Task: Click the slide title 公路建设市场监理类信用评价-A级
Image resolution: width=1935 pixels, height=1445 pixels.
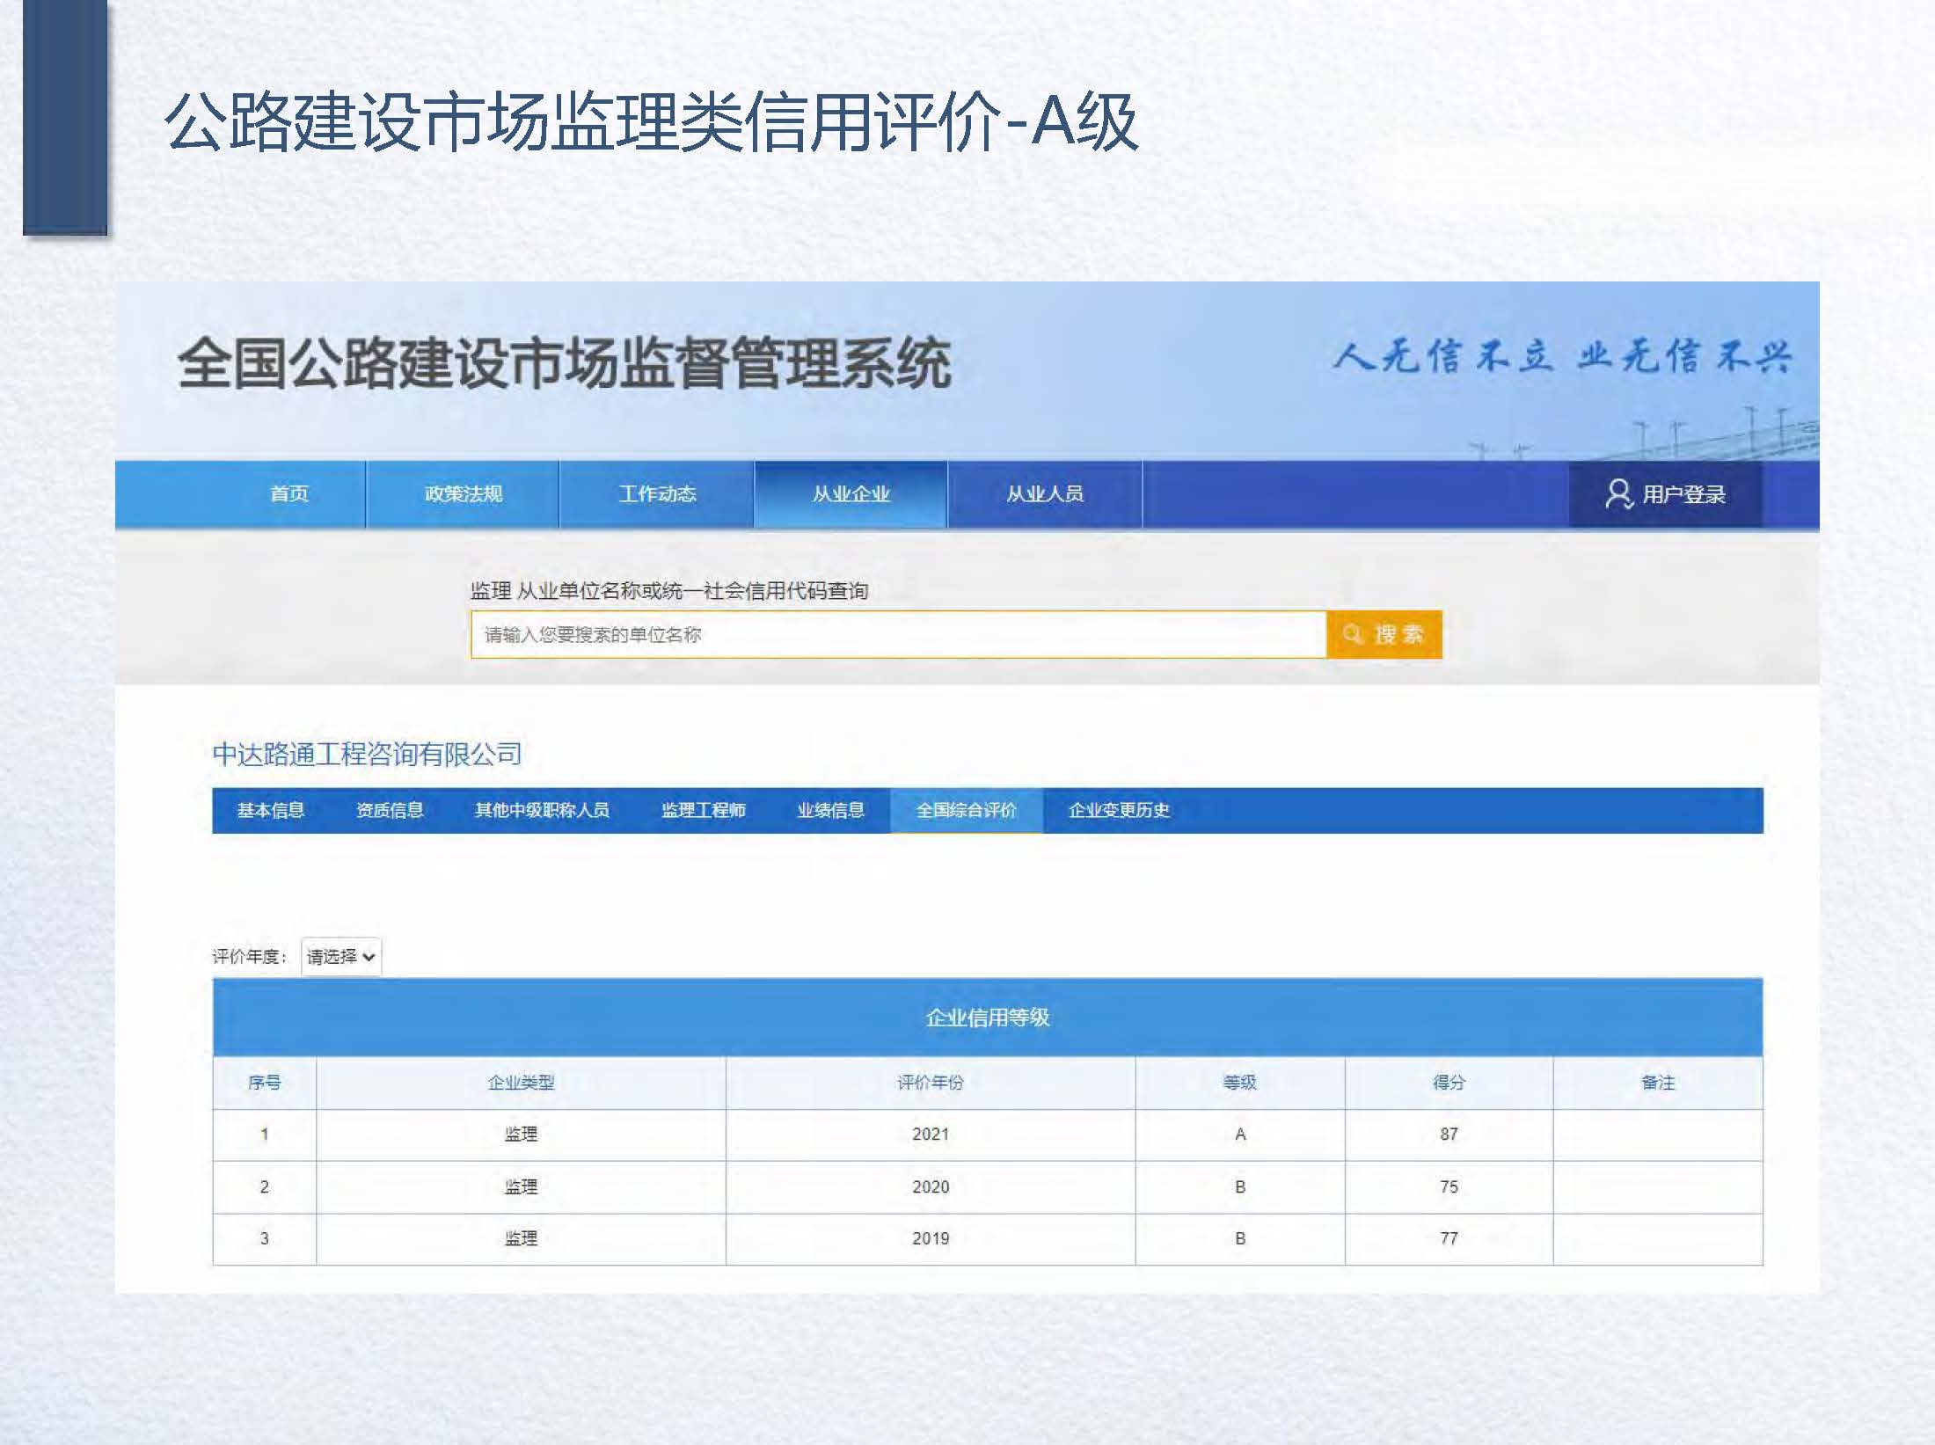Action: point(651,121)
